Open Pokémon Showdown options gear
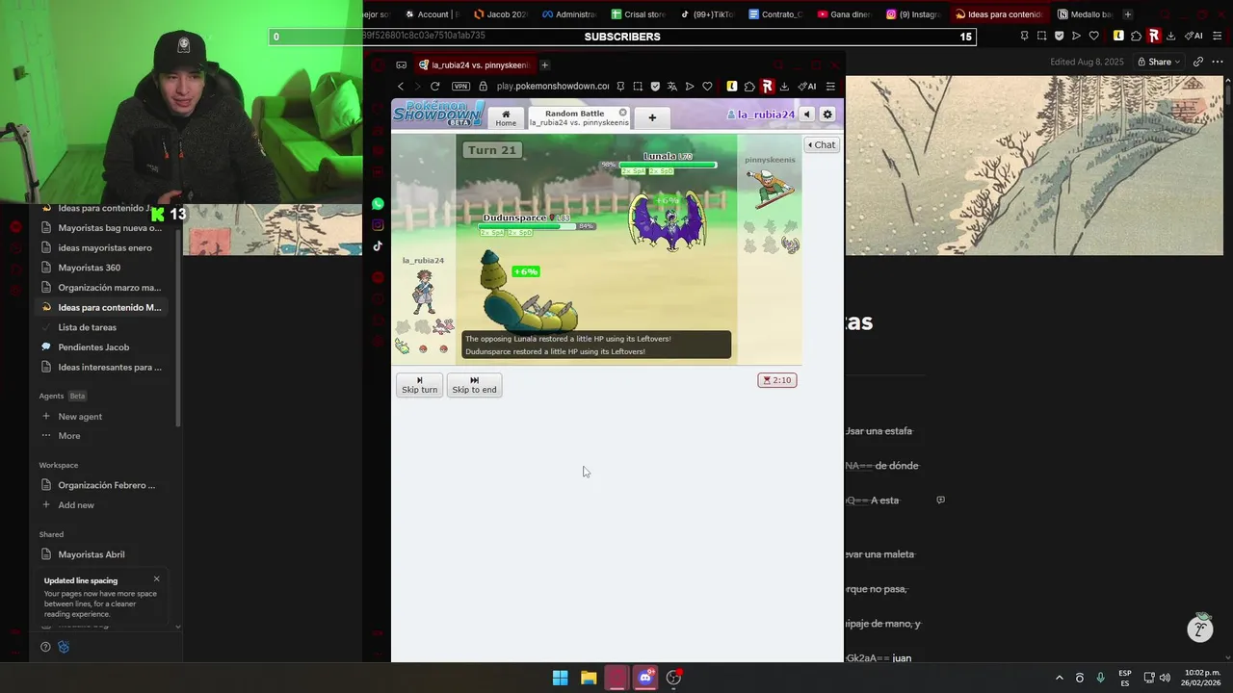The height and width of the screenshot is (693, 1233). (x=826, y=115)
